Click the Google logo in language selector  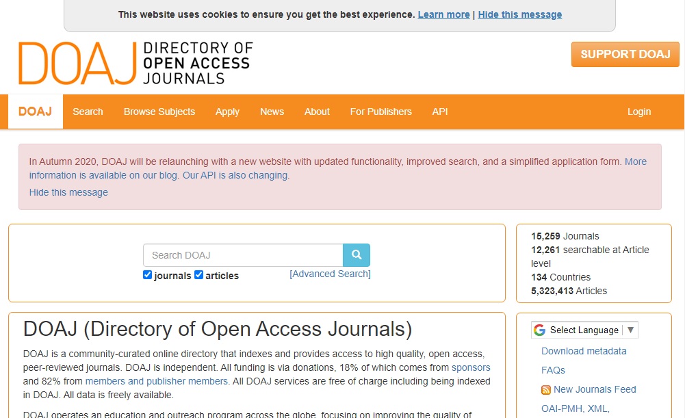click(x=540, y=330)
